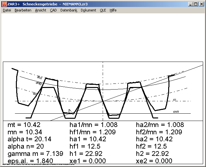Open the Hilfe menu
This screenshot has width=206, height=167.
tap(113, 10)
